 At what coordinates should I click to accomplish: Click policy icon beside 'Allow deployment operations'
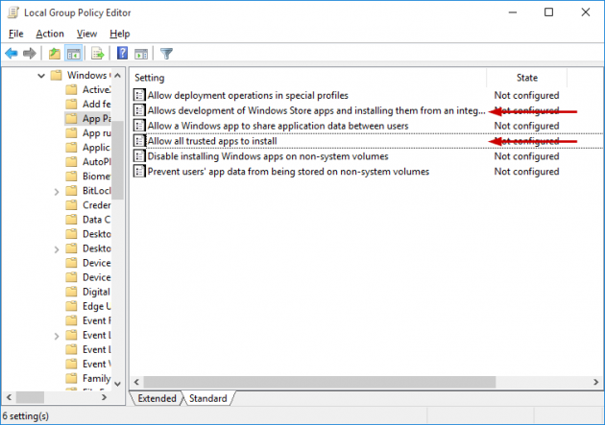point(139,95)
